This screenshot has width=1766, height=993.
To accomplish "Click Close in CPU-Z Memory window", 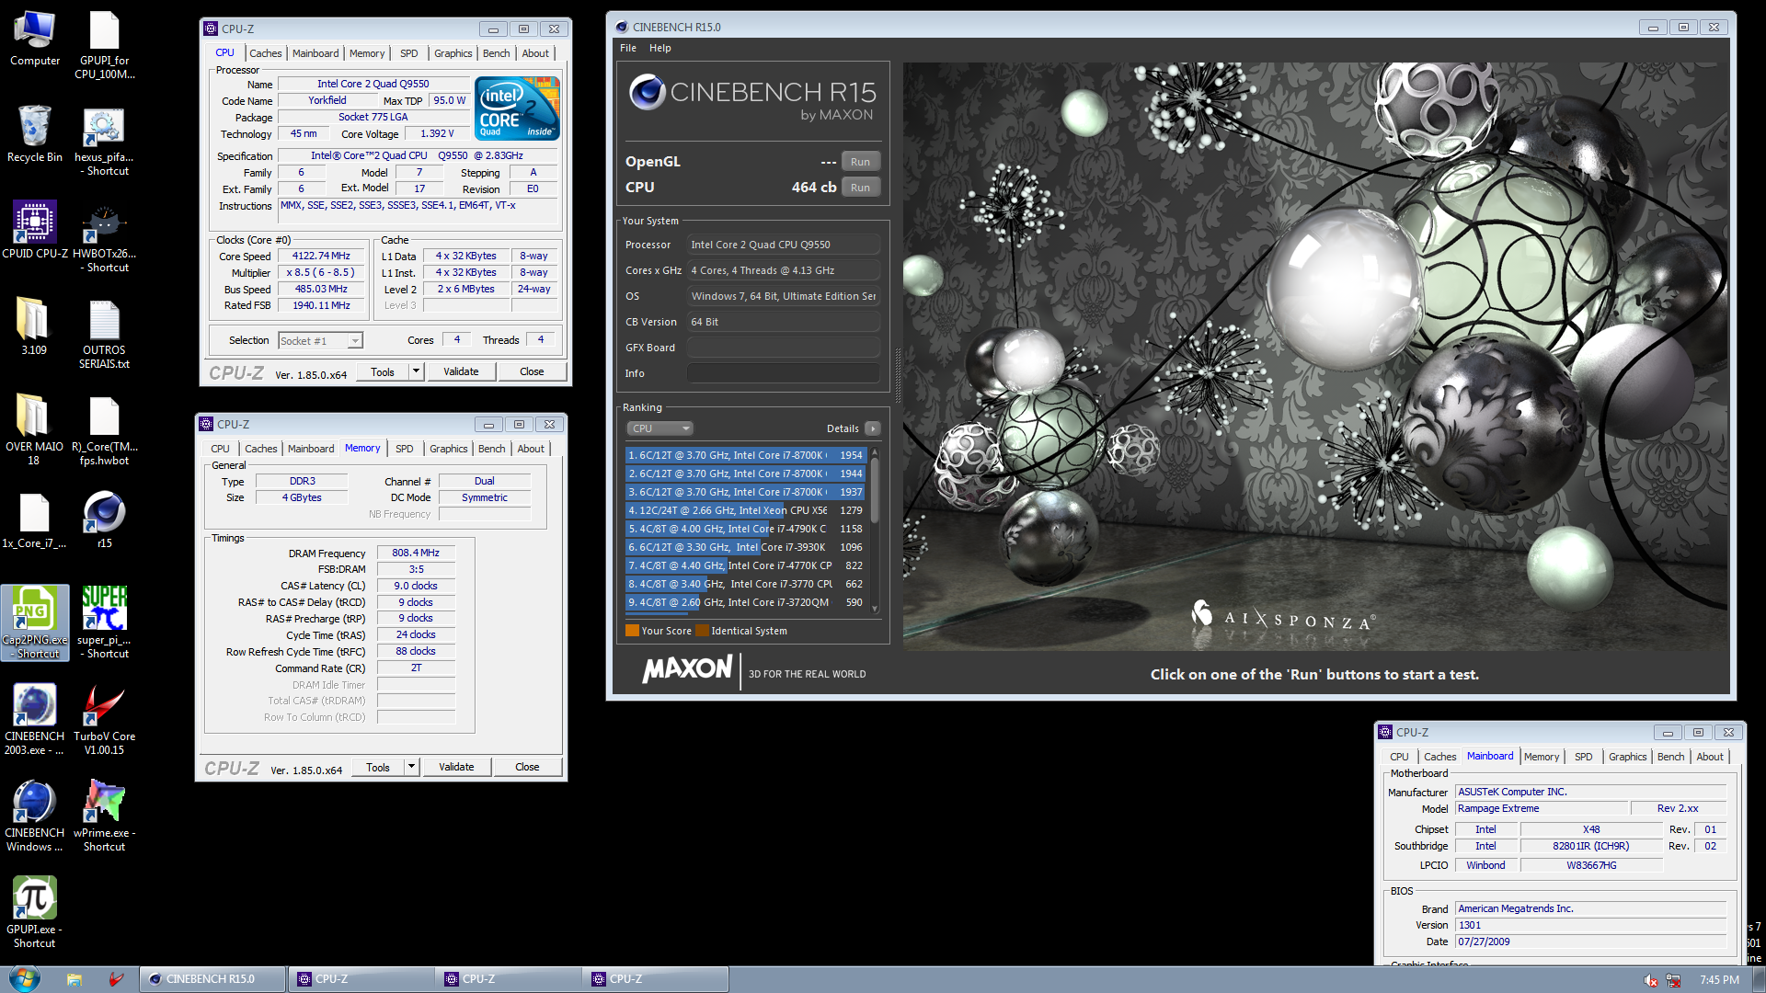I will click(527, 767).
